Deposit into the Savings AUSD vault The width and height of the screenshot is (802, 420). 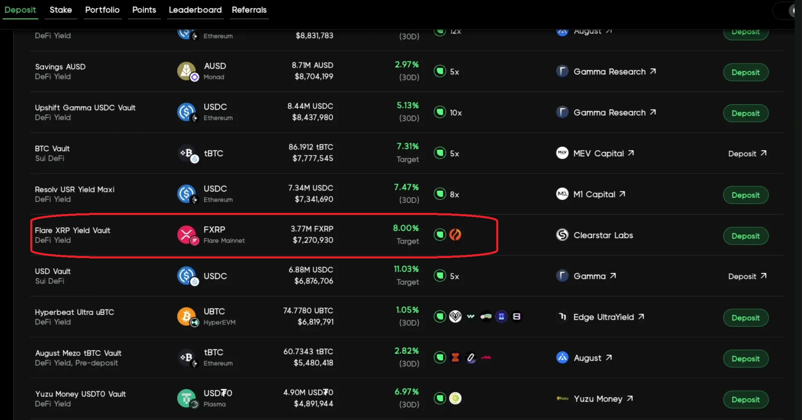coord(746,72)
